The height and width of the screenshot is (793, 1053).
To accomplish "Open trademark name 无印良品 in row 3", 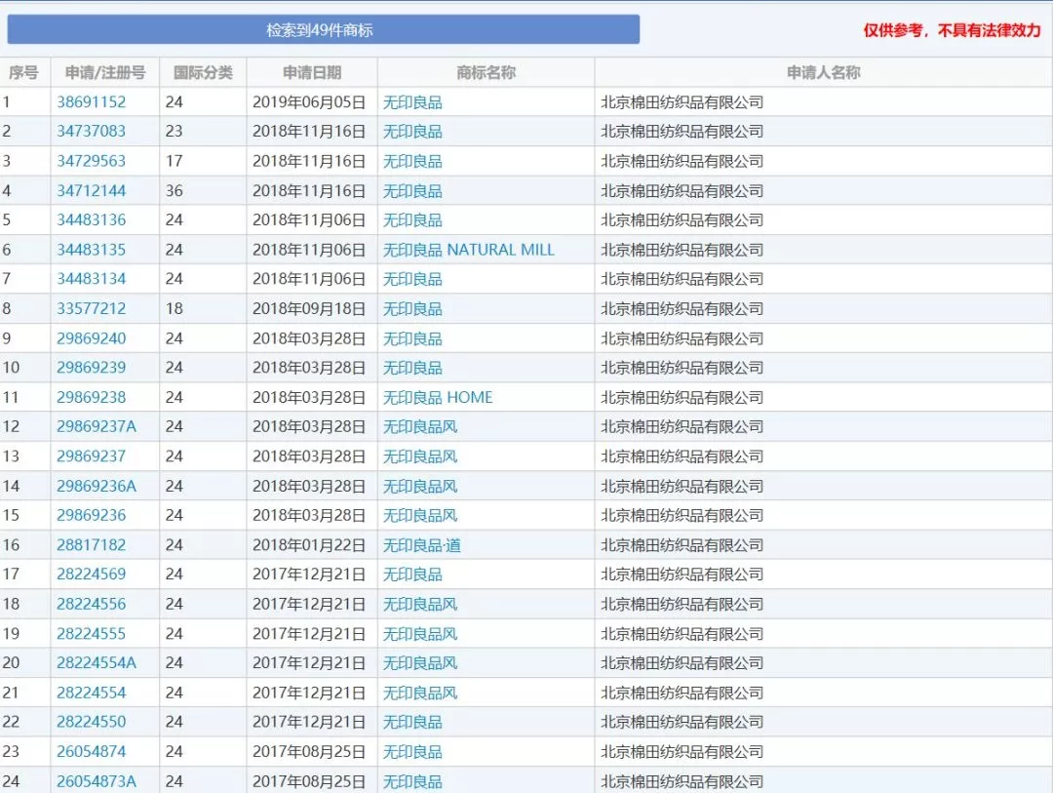I will pyautogui.click(x=412, y=161).
